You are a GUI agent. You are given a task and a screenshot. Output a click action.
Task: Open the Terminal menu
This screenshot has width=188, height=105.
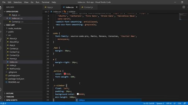tap(46, 2)
